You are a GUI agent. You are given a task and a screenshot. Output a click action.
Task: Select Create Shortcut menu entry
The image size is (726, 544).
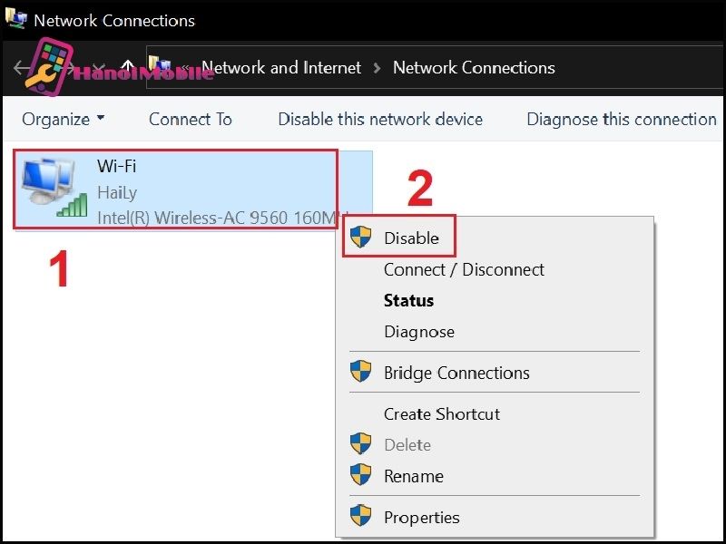coord(442,414)
